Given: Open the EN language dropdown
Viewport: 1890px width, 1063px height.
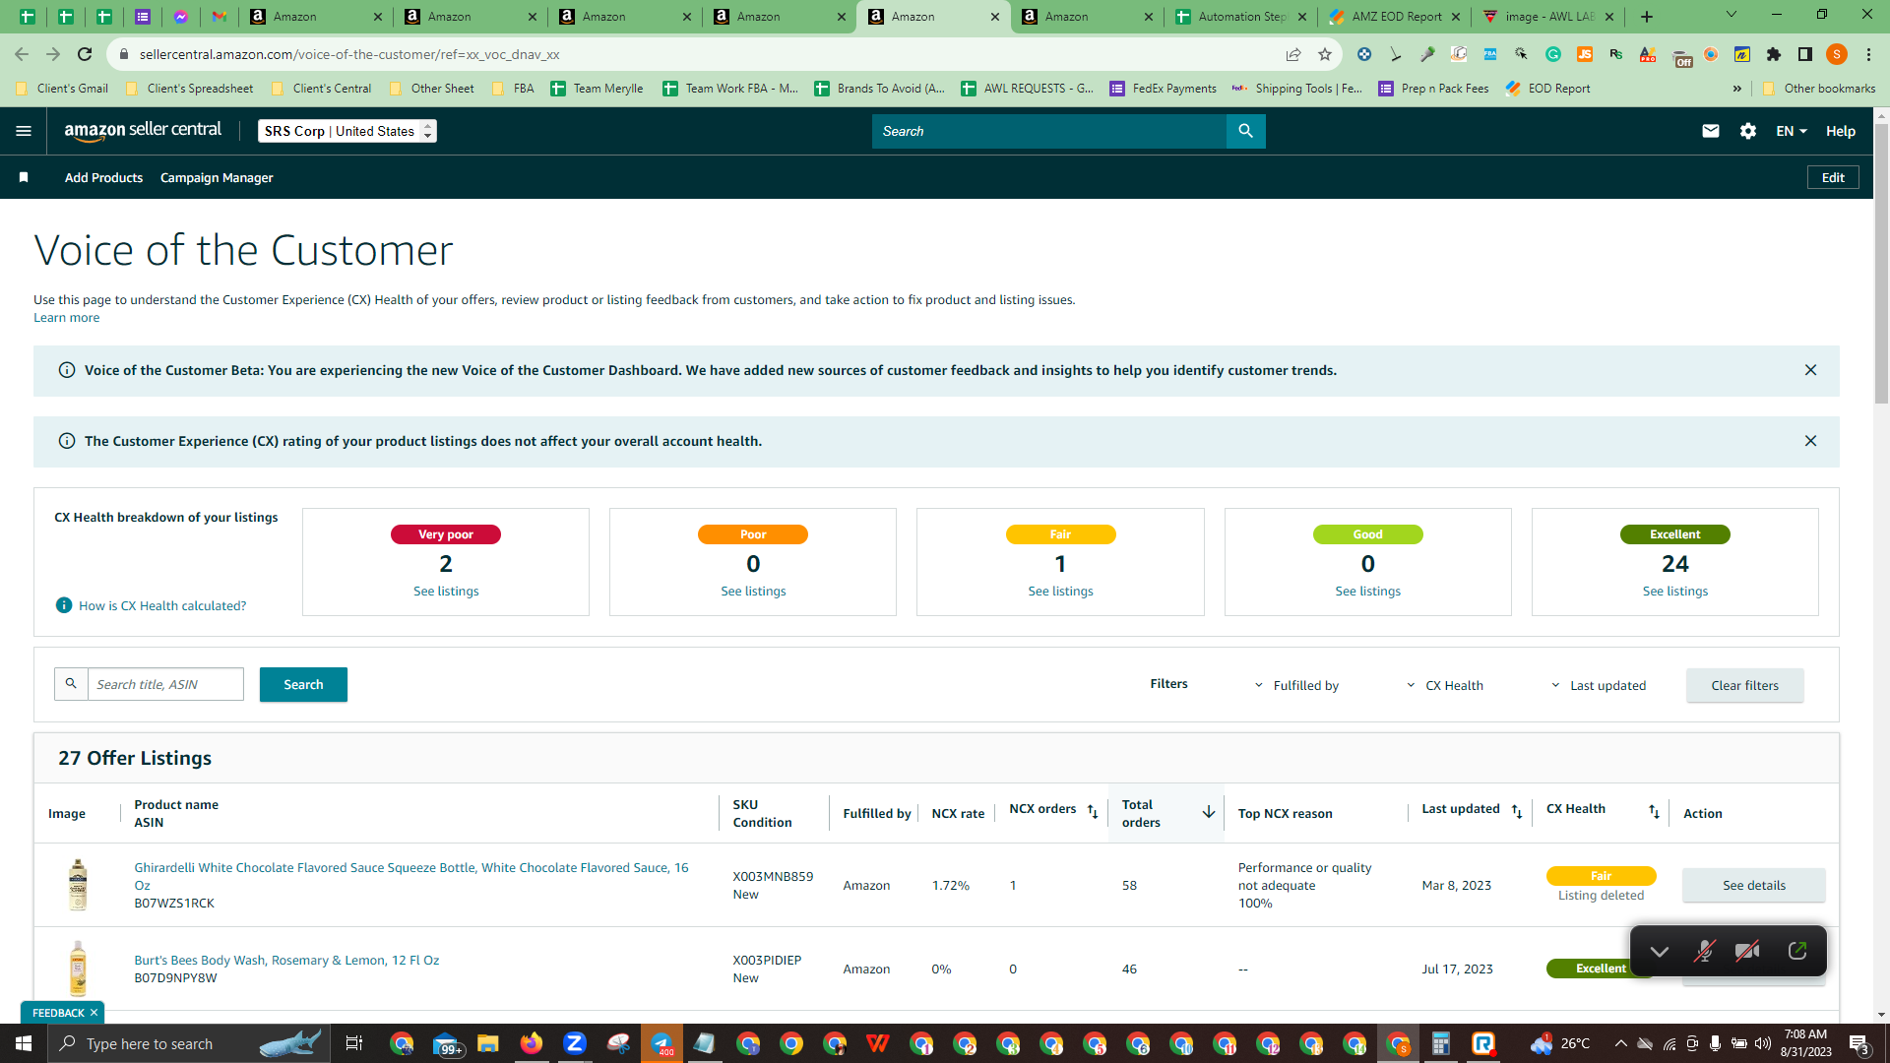Looking at the screenshot, I should pyautogui.click(x=1792, y=131).
